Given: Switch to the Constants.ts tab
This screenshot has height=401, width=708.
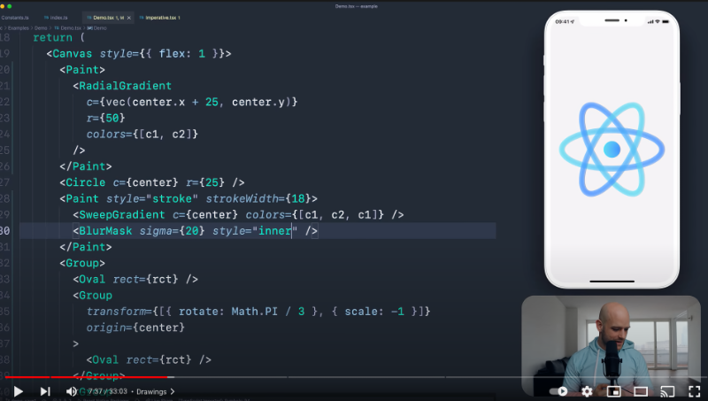Looking at the screenshot, I should tap(14, 18).
